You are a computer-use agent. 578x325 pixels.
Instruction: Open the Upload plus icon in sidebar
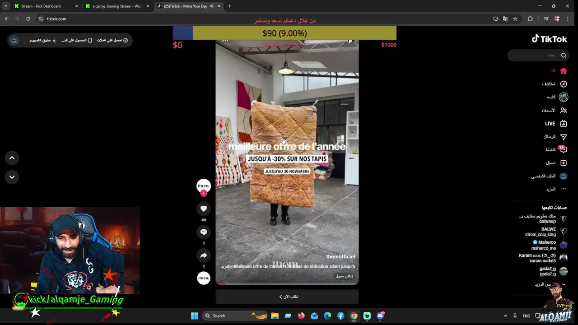click(x=564, y=163)
